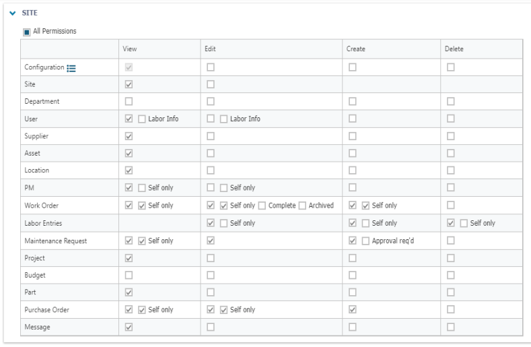Check Location Delete permission box

451,170
